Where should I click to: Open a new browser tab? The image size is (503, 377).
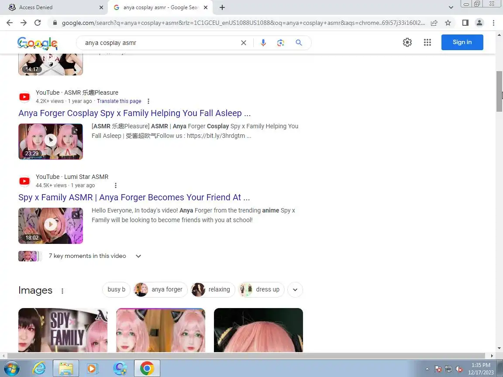point(222,7)
